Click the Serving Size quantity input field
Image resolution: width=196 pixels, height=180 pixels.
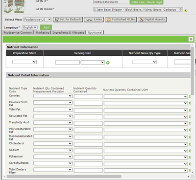pyautogui.click(x=68, y=63)
